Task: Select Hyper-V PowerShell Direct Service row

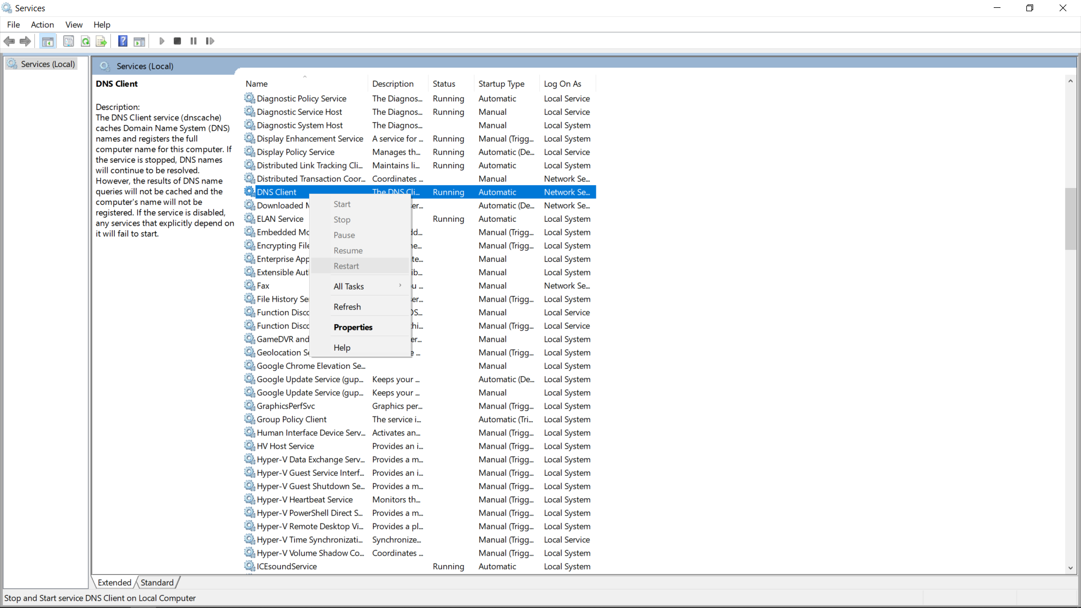Action: tap(419, 513)
